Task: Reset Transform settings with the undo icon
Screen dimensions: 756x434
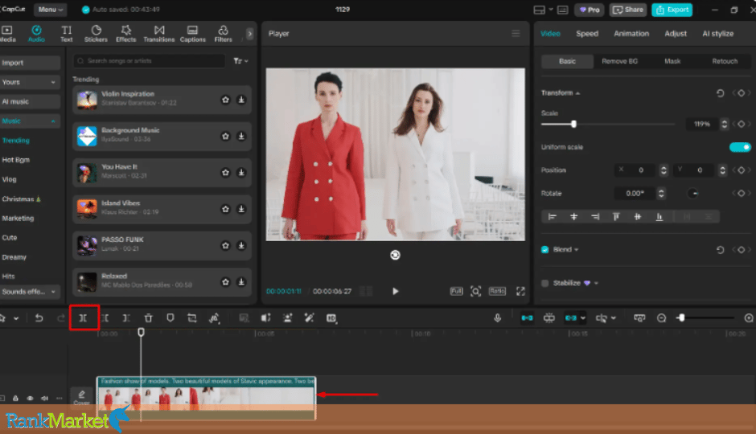Action: click(x=721, y=93)
